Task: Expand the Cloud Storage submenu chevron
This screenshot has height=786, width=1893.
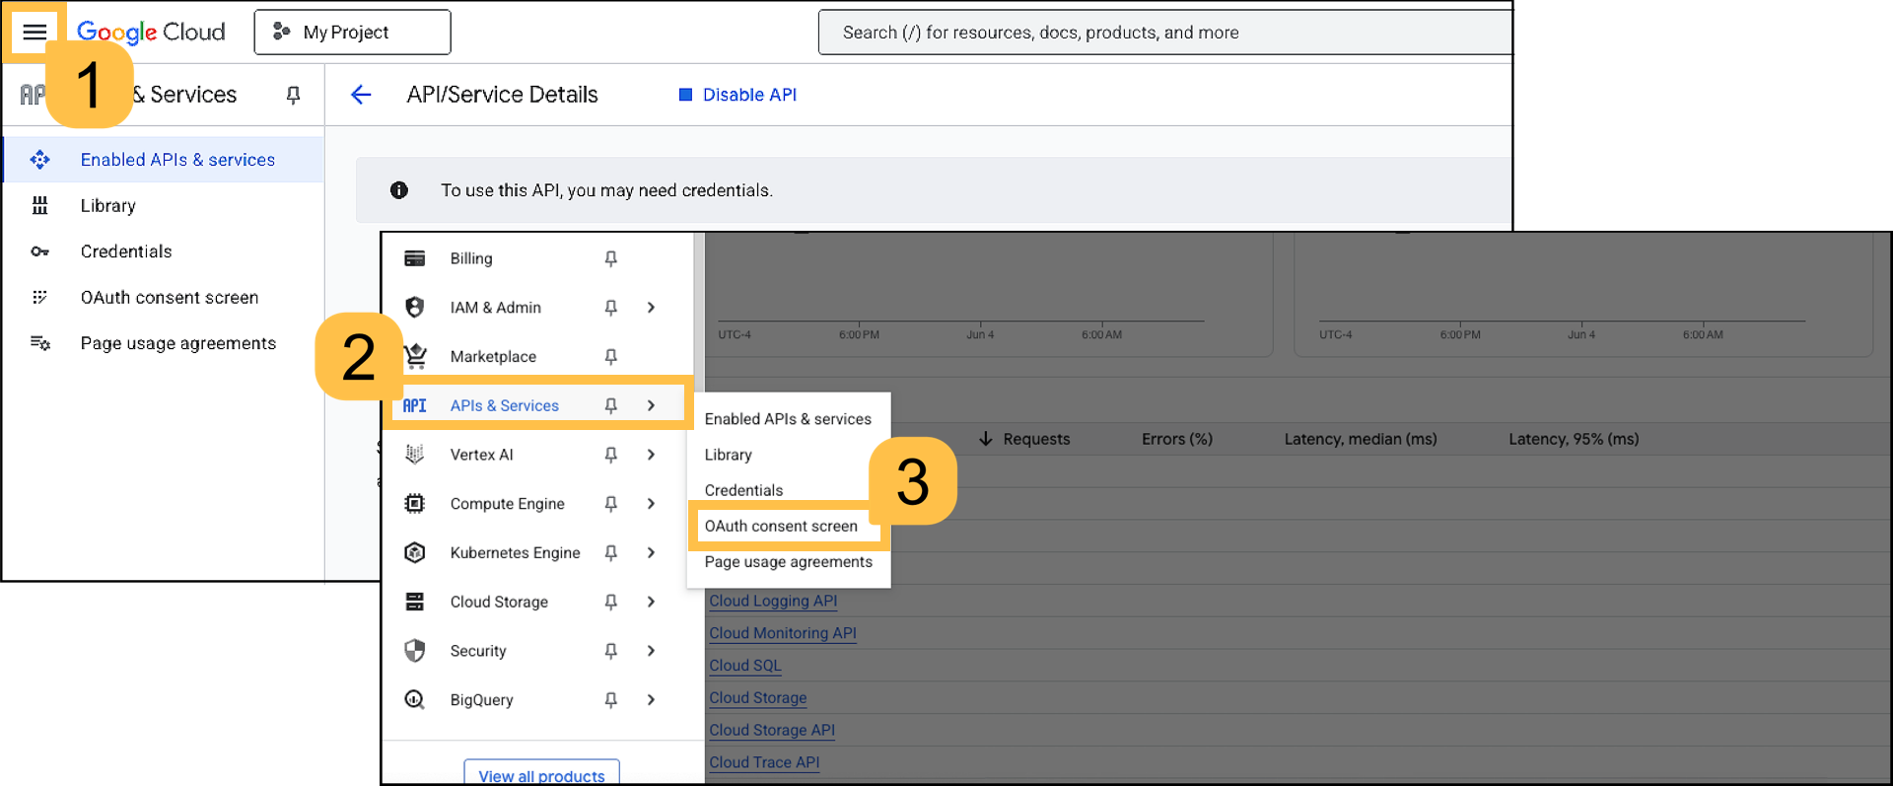Action: click(651, 602)
